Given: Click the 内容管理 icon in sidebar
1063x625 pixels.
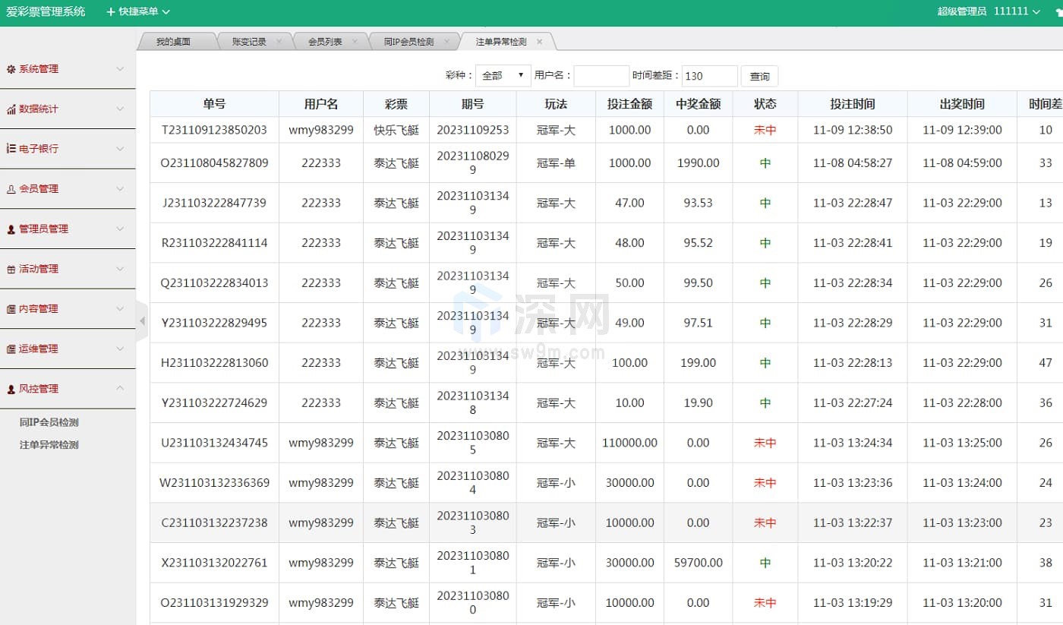Looking at the screenshot, I should pyautogui.click(x=11, y=309).
